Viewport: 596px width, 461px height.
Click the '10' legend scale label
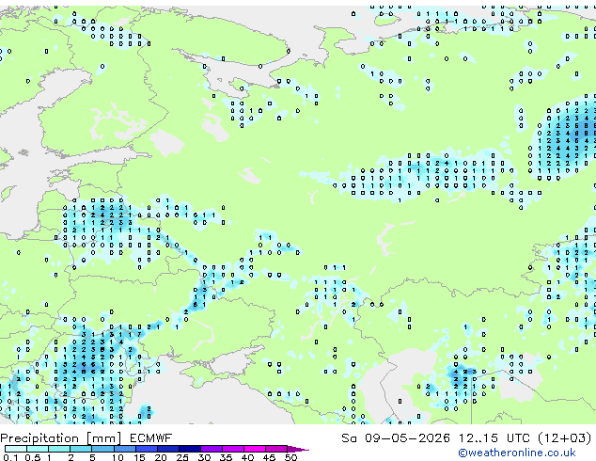coord(118,457)
